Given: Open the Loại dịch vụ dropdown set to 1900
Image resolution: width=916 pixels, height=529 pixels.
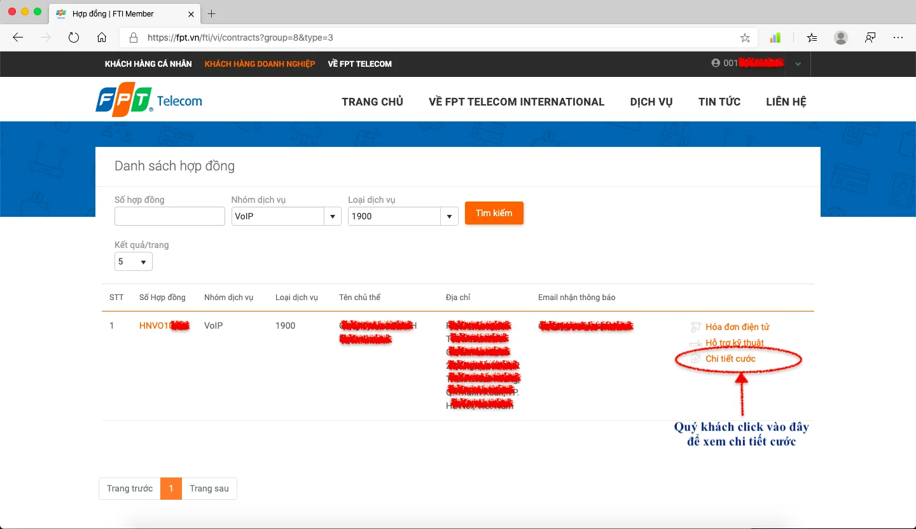Looking at the screenshot, I should point(449,216).
